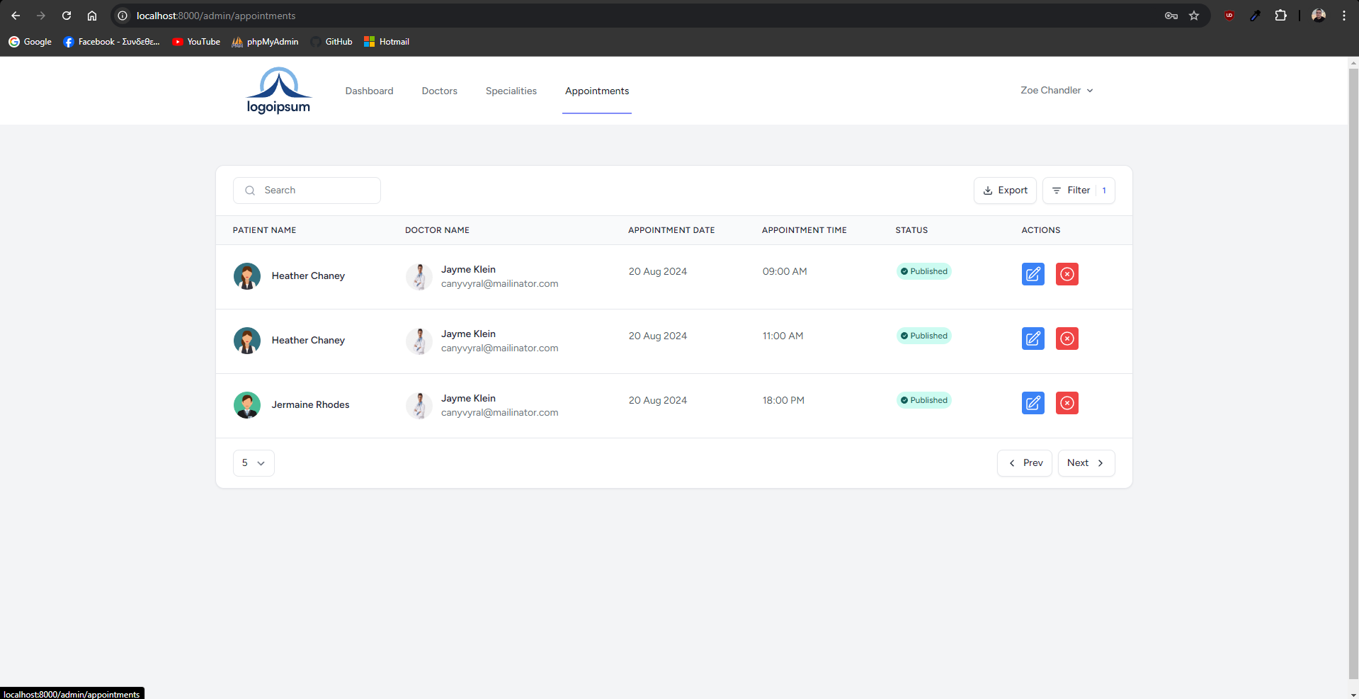Click the address bar URL
The height and width of the screenshot is (699, 1359).
coord(216,16)
